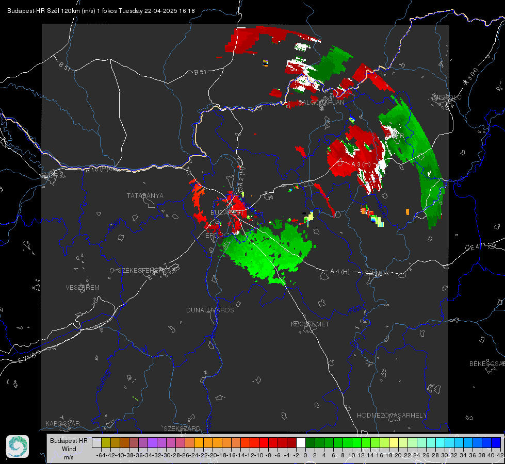This screenshot has height=464, width=505.
Task: Choose the violet swatch between -34 and -32
Action: pyautogui.click(x=152, y=442)
